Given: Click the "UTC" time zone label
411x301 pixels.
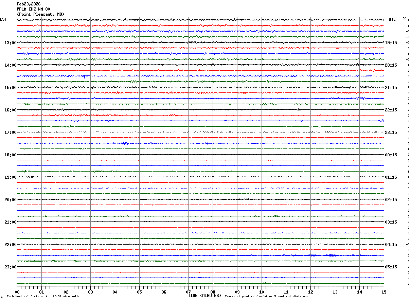Looking at the screenshot, I should (x=392, y=19).
